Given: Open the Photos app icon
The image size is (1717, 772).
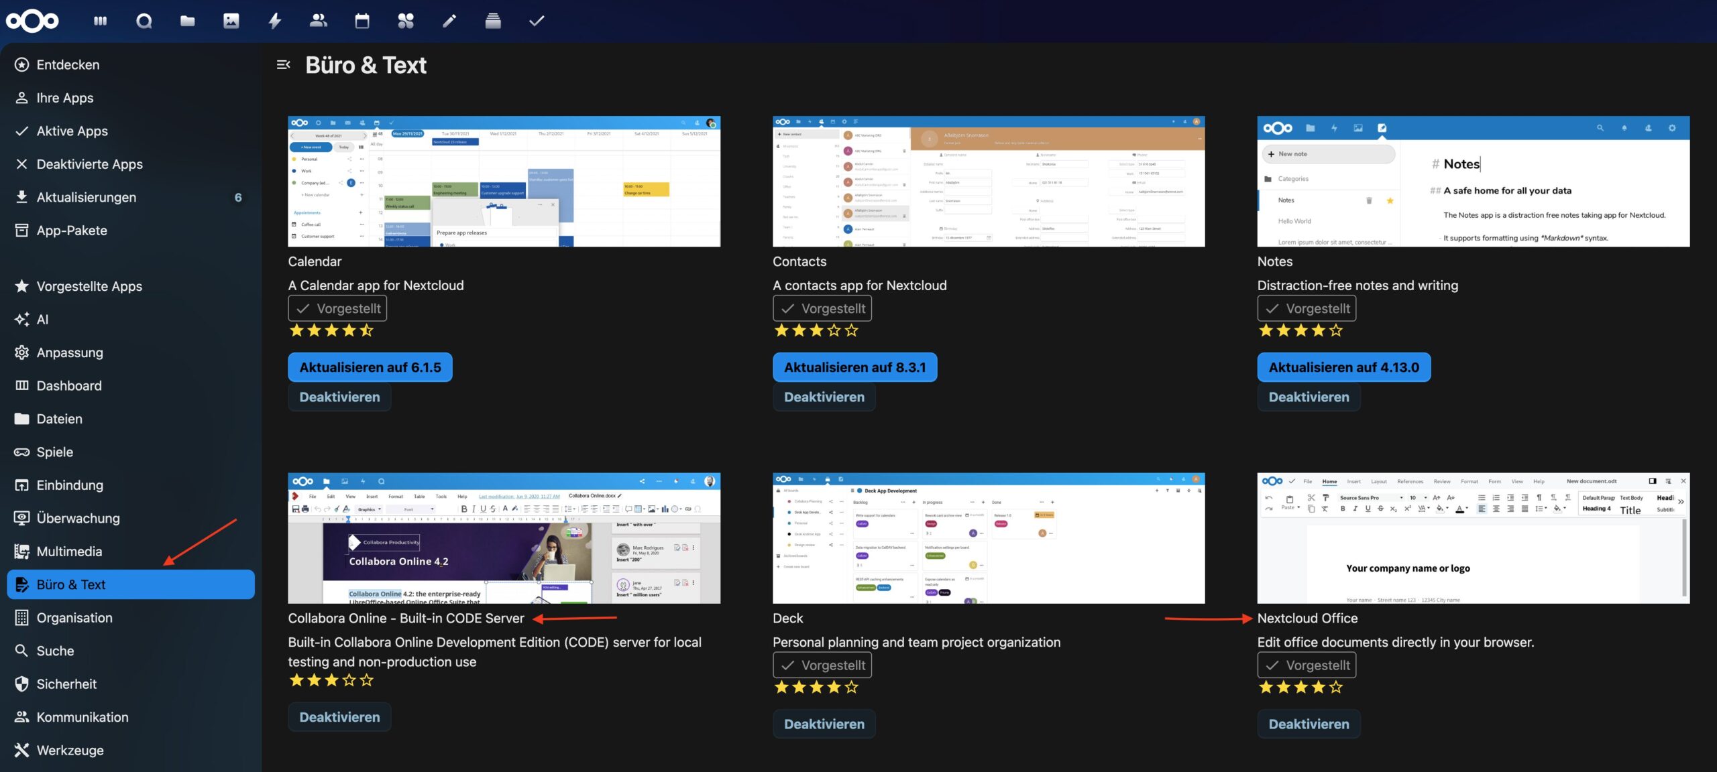Looking at the screenshot, I should pyautogui.click(x=231, y=21).
